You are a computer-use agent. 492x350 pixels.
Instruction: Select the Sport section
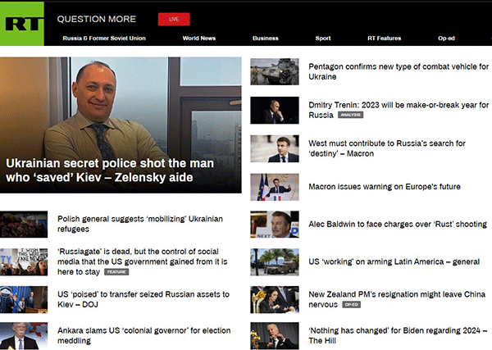click(x=323, y=39)
